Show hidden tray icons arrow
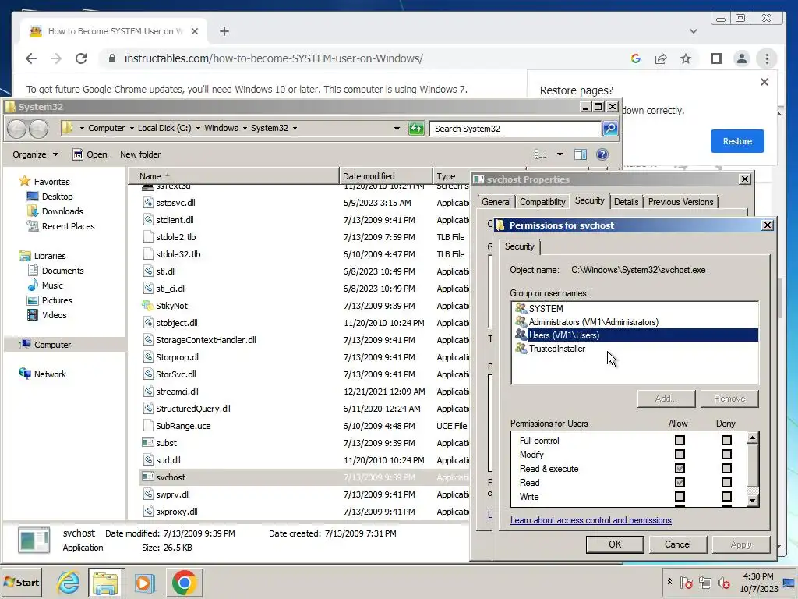Image resolution: width=798 pixels, height=599 pixels. [669, 582]
